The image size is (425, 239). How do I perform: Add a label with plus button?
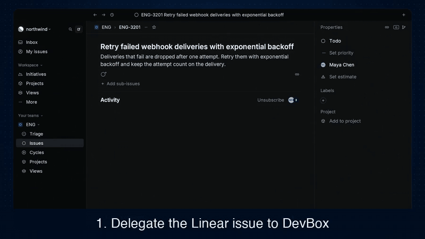[323, 101]
